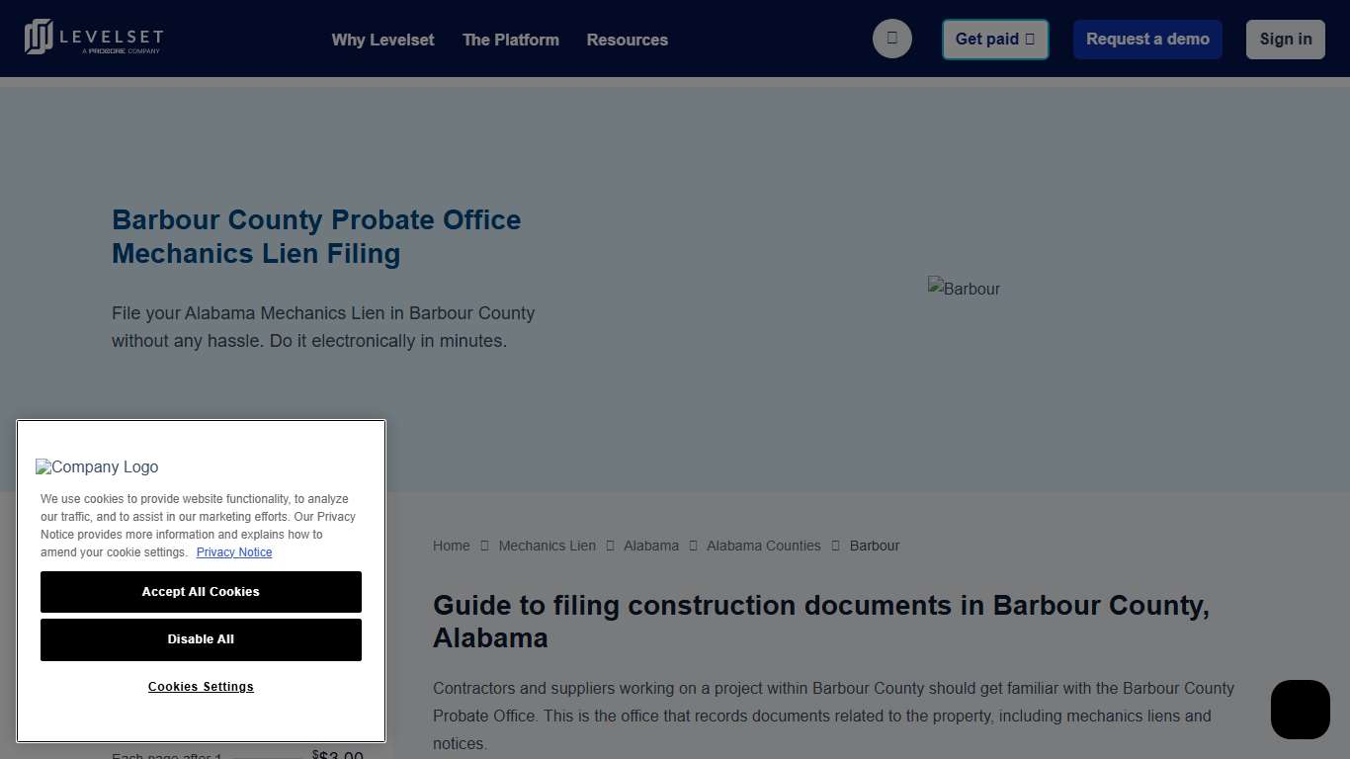Expand the Resources dropdown
The width and height of the screenshot is (1350, 759).
point(627,40)
